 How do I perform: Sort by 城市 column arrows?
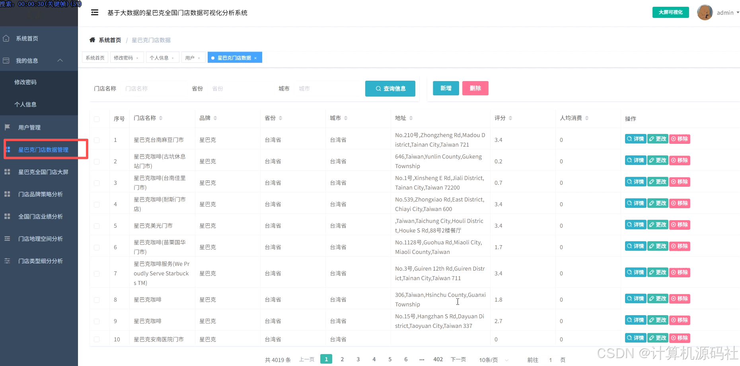pos(346,118)
